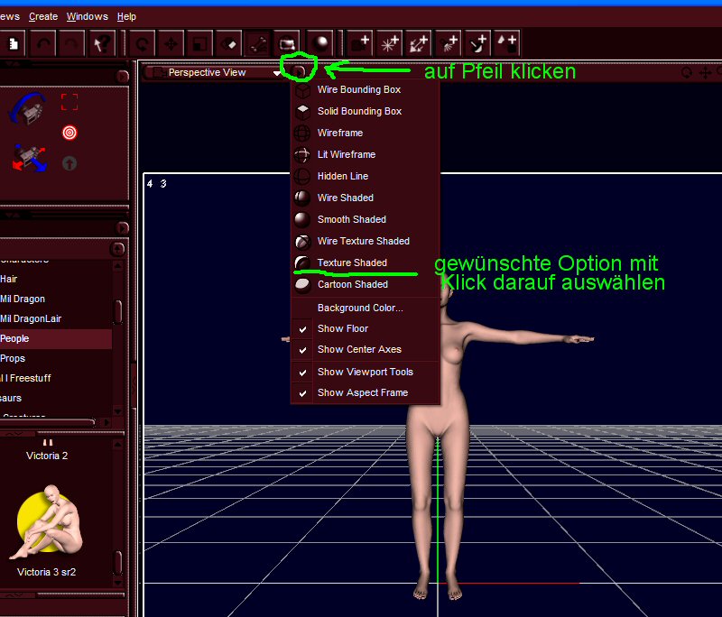Click the folder list scroll-down arrow
The height and width of the screenshot is (617, 722).
click(x=118, y=410)
